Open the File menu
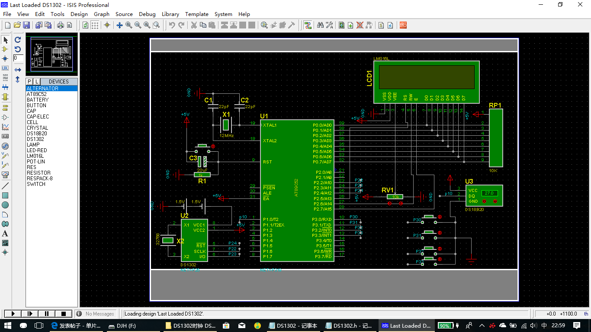This screenshot has width=591, height=332. 7,14
